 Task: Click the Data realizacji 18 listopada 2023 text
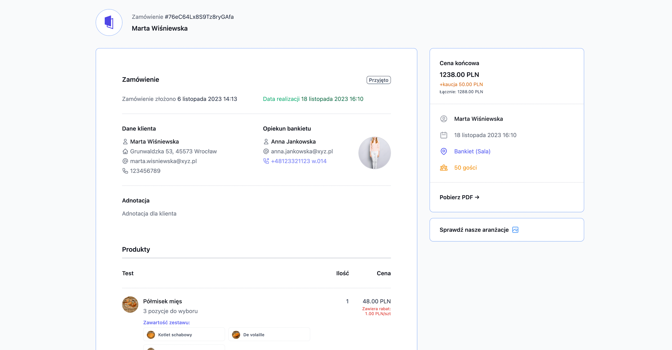click(313, 99)
